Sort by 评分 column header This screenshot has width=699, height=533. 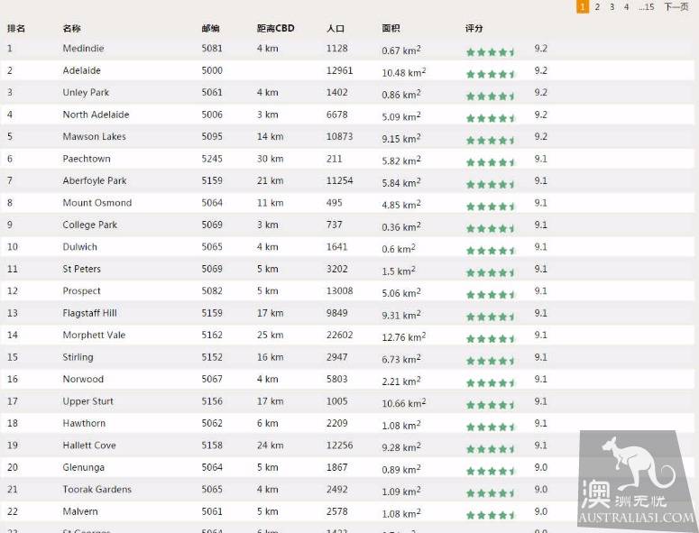474,29
